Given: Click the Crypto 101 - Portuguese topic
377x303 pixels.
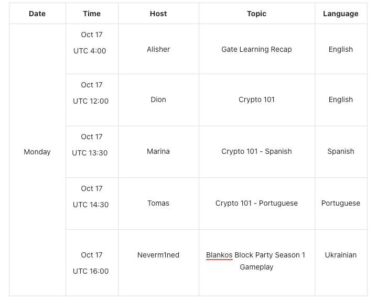Looking at the screenshot, I should [x=256, y=203].
